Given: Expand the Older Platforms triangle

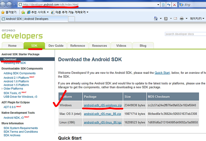Looking at the screenshot, I should 2,89.
